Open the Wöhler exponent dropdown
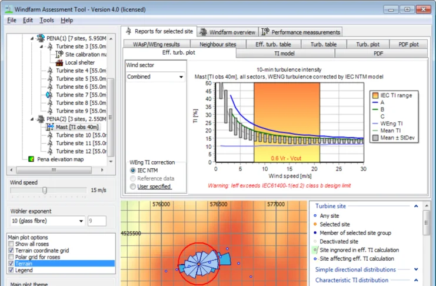The height and width of the screenshot is (286, 436). coord(81,221)
